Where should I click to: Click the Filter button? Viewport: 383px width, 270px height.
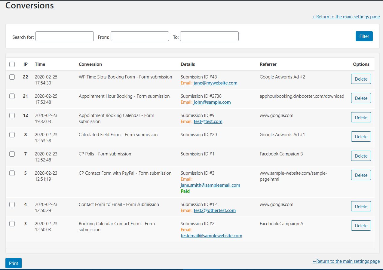[x=364, y=36]
